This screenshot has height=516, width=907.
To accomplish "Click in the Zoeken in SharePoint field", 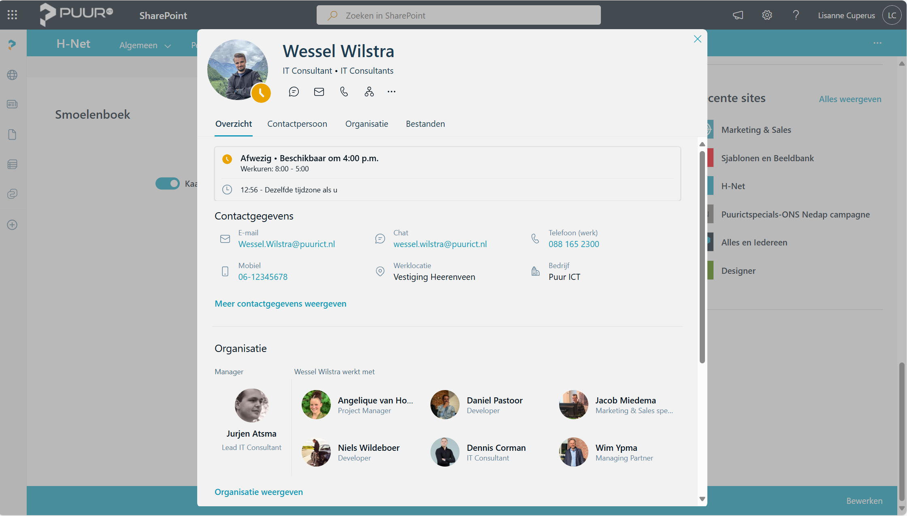I will tap(458, 15).
